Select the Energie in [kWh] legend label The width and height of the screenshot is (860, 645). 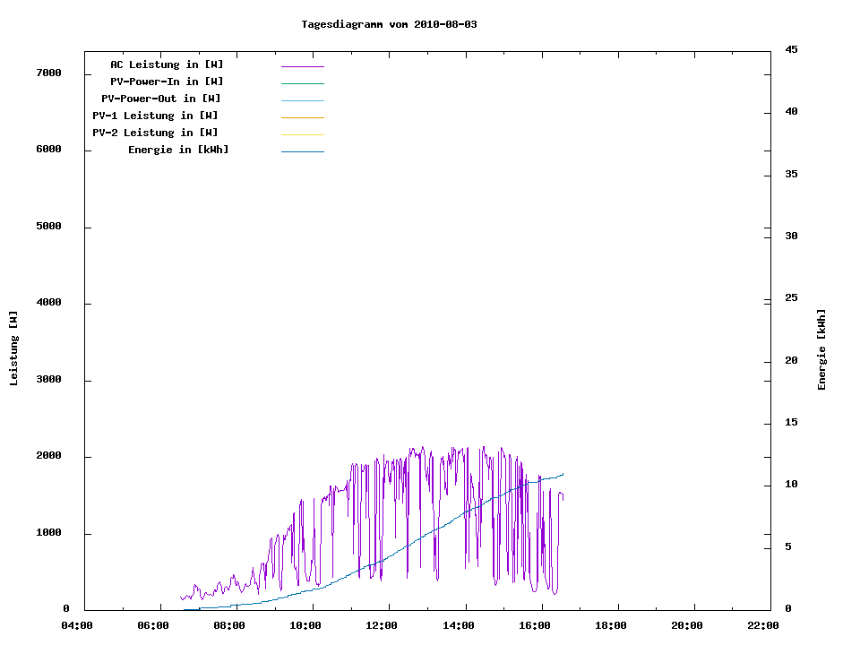pyautogui.click(x=178, y=150)
